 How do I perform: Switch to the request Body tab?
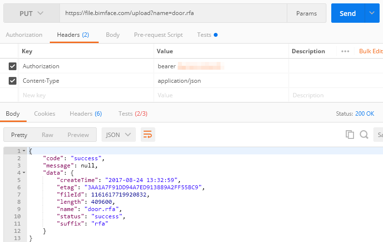113,35
